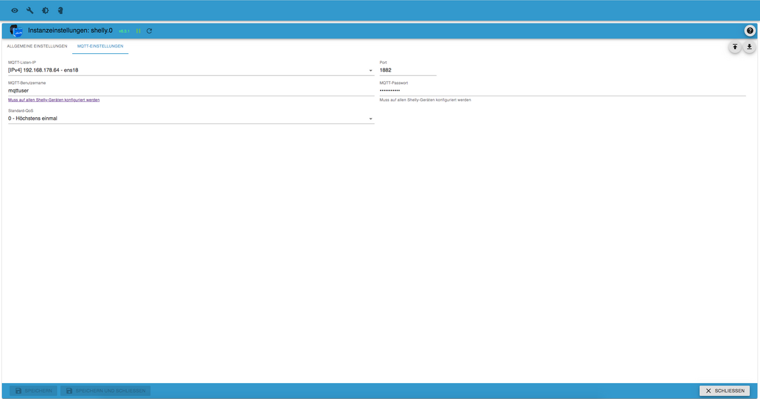The width and height of the screenshot is (760, 399).
Task: Click the head profile expert mode icon
Action: 60,11
